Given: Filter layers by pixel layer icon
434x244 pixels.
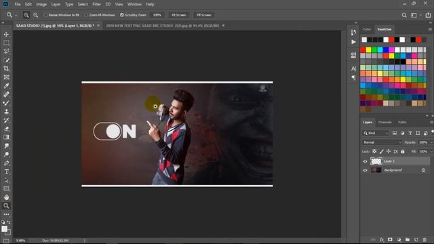Looking at the screenshot, I should pyautogui.click(x=395, y=133).
